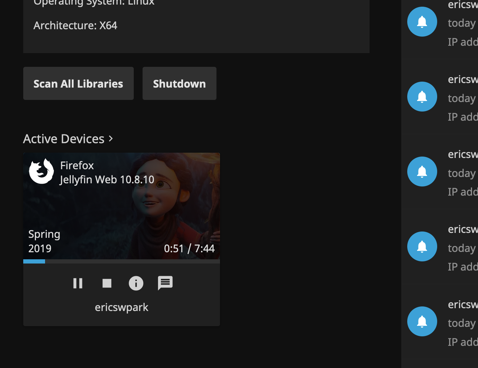Click the Scan All Libraries button
Screen dimensions: 478x368
tap(78, 83)
